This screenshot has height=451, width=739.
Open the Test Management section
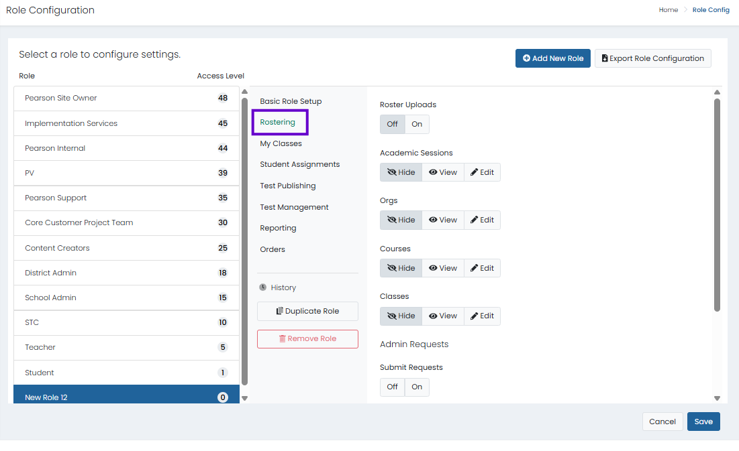click(x=294, y=207)
